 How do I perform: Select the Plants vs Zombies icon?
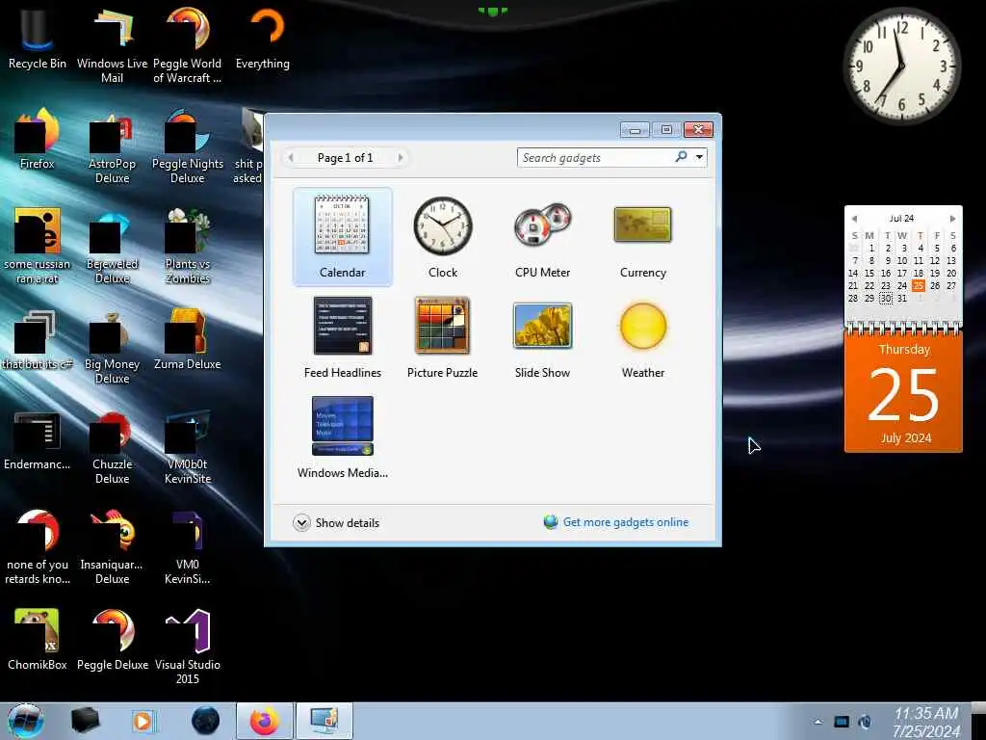pos(188,248)
